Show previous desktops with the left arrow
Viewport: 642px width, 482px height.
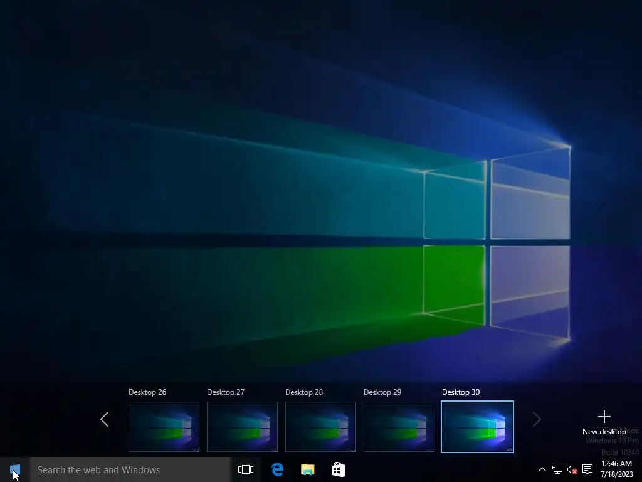coord(105,419)
